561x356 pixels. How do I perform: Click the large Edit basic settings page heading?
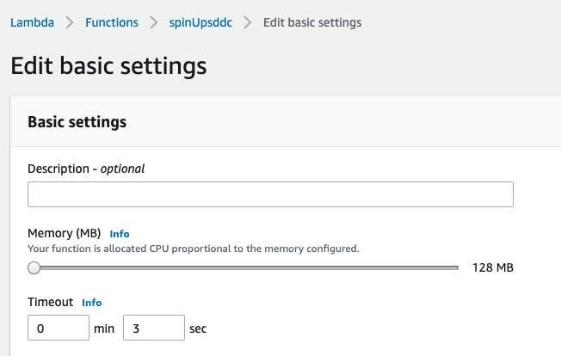[108, 65]
